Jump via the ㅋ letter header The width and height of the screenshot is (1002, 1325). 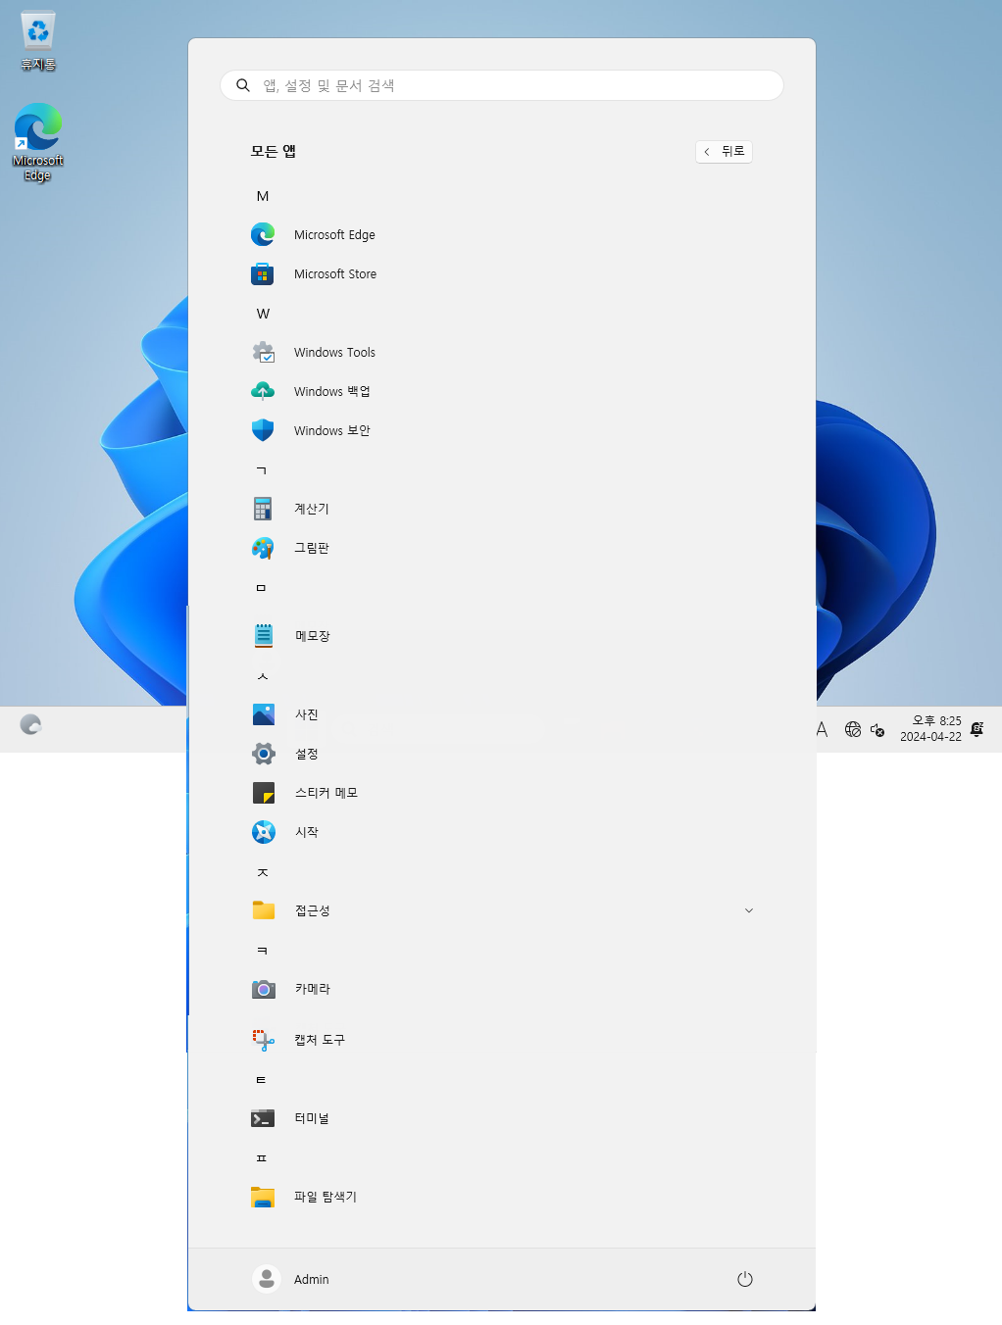coord(262,951)
